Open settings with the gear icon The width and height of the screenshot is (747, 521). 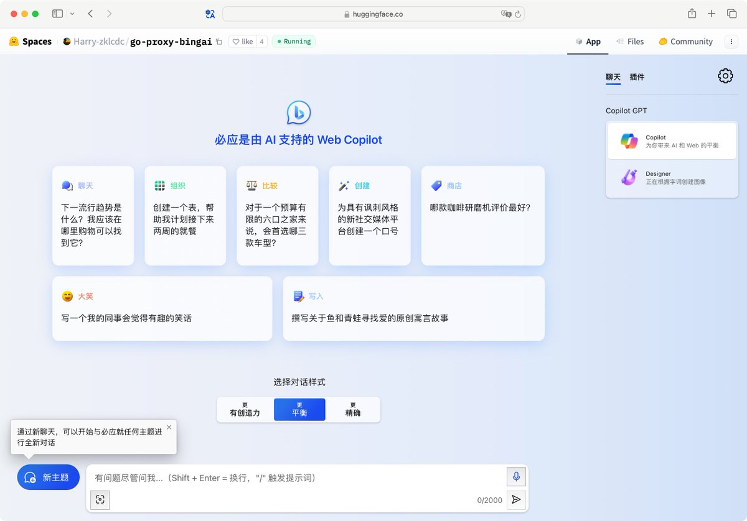pyautogui.click(x=725, y=76)
